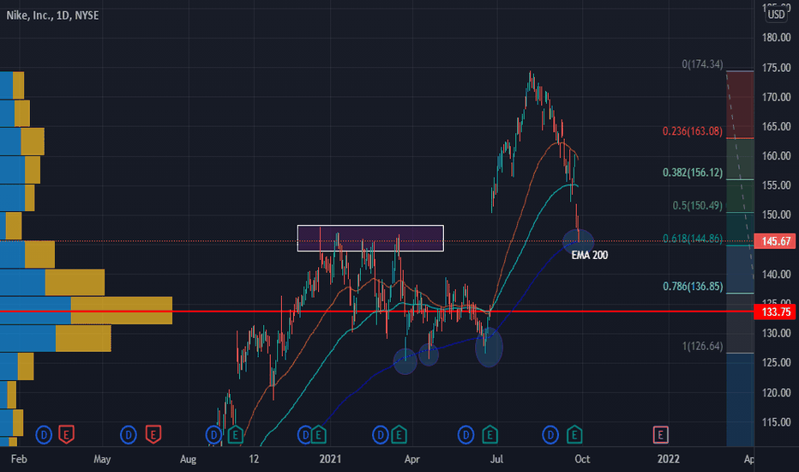
Task: Click the Fib level 0.236(163.08) label
Action: [x=693, y=131]
